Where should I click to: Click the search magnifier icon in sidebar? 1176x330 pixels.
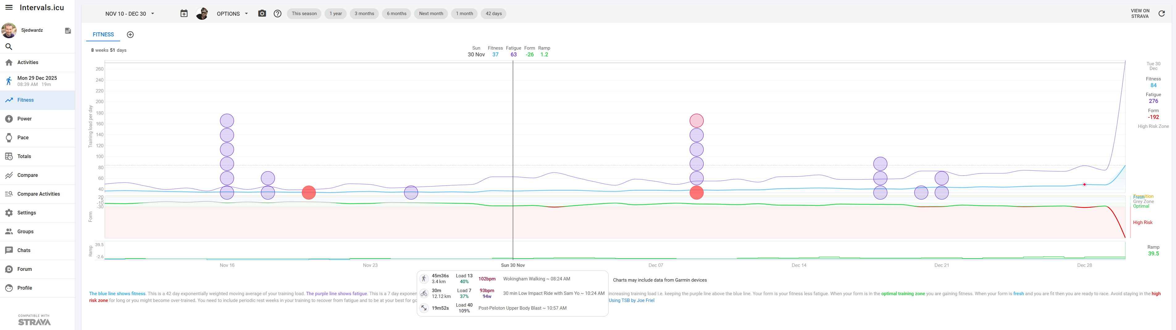pos(9,47)
